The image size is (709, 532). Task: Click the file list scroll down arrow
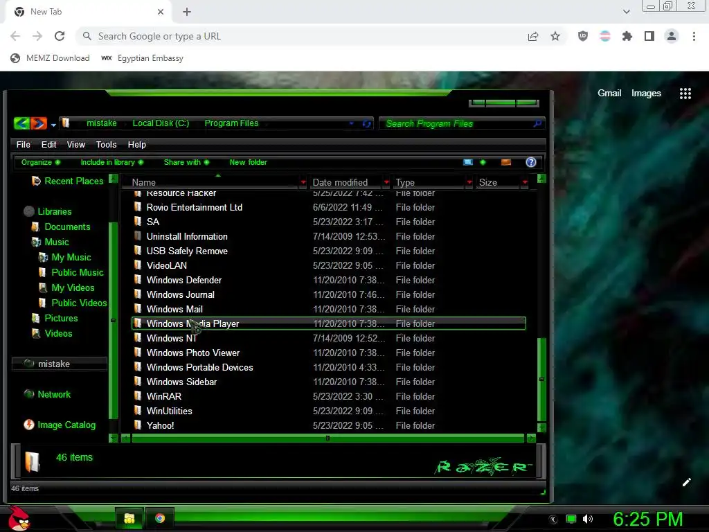tap(541, 427)
